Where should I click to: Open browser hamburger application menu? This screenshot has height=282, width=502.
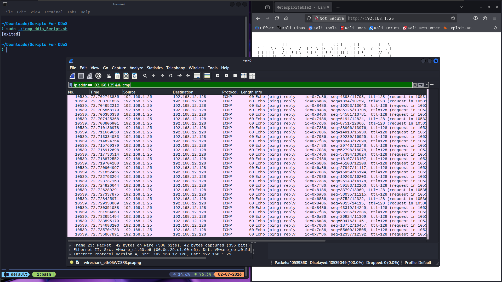tap(494, 18)
